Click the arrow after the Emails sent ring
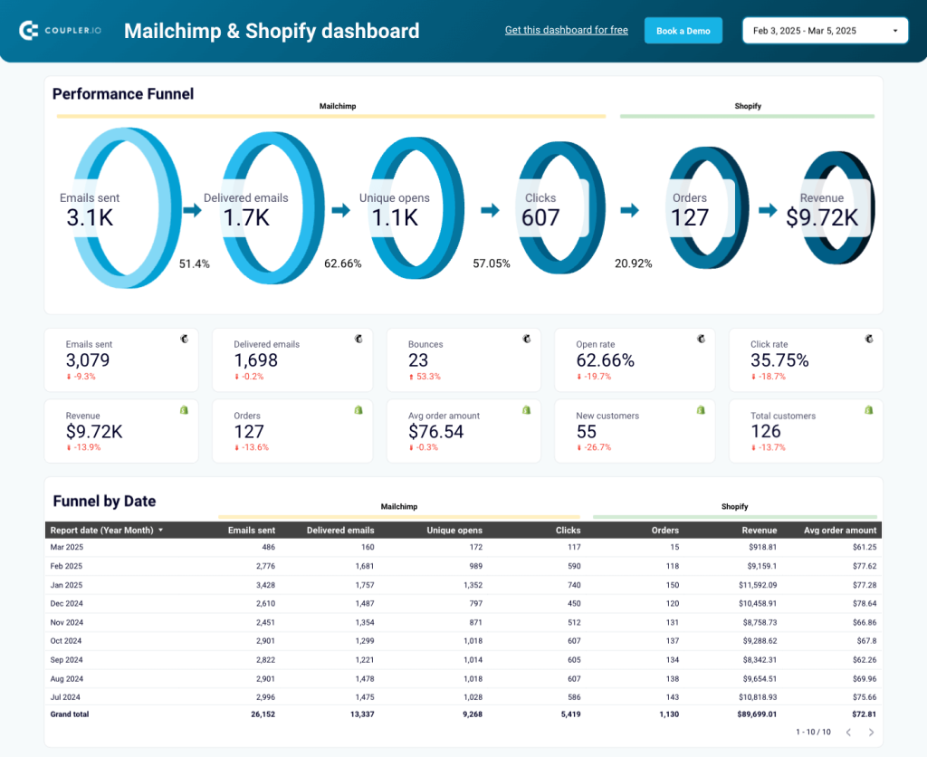The height and width of the screenshot is (757, 927). (192, 210)
